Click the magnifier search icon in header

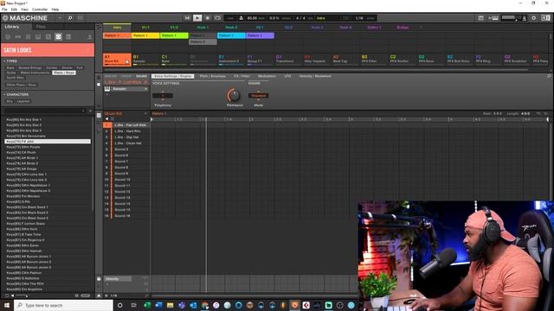70,18
